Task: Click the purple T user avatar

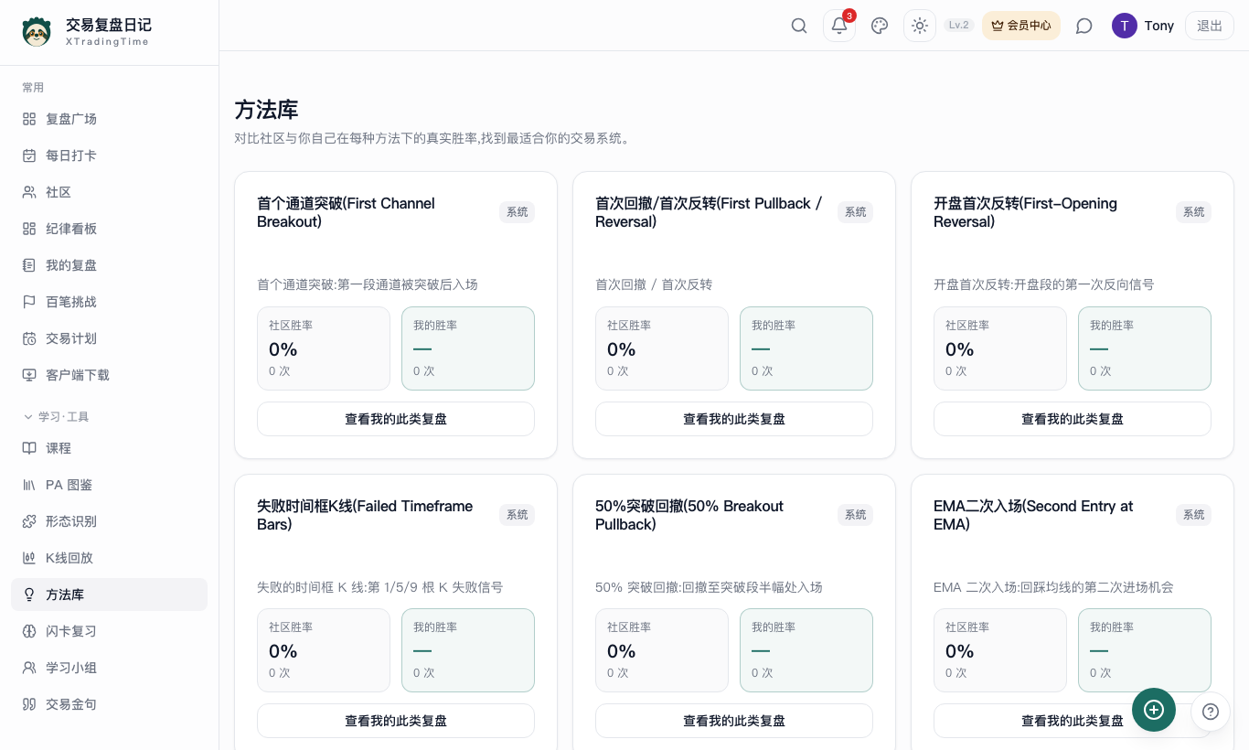Action: 1125,26
